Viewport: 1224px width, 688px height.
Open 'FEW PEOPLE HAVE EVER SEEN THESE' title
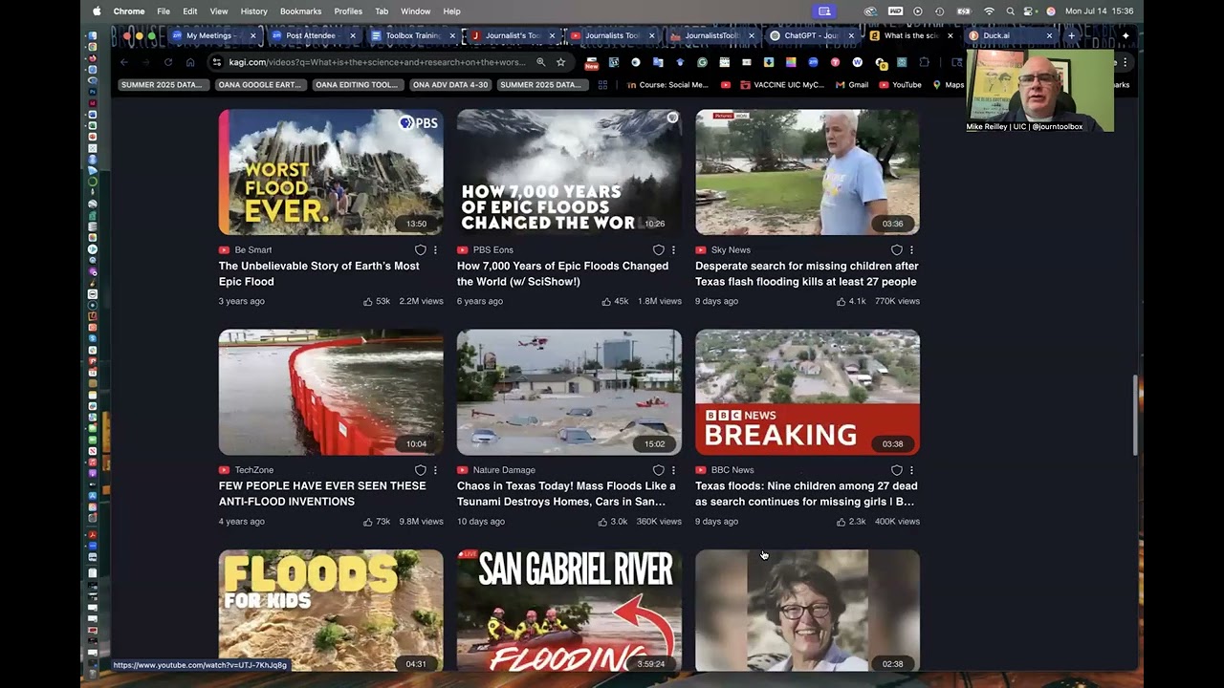pos(322,493)
